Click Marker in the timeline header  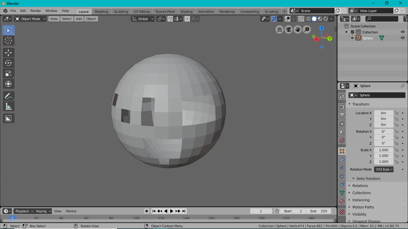pyautogui.click(x=71, y=211)
